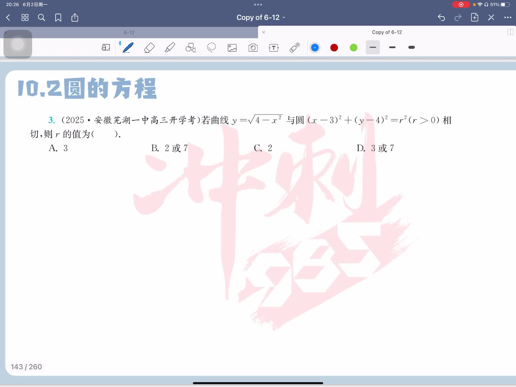
Task: Select the Text box tool
Action: coord(274,48)
